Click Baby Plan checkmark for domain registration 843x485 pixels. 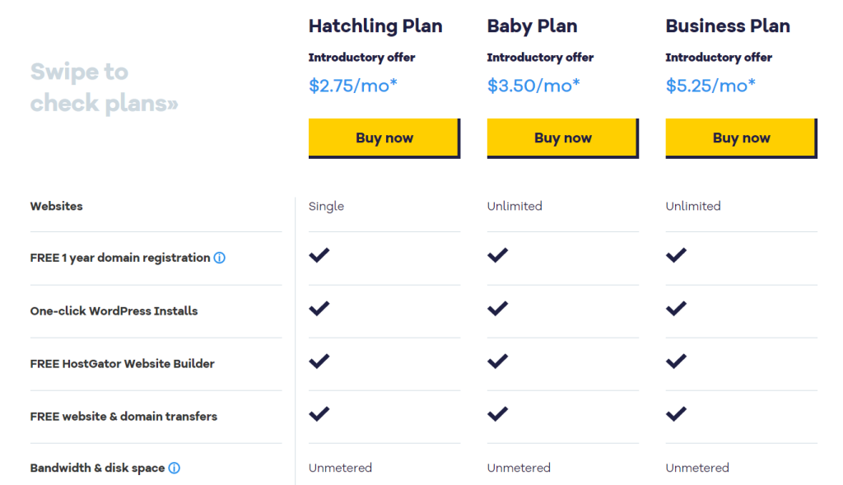click(497, 255)
